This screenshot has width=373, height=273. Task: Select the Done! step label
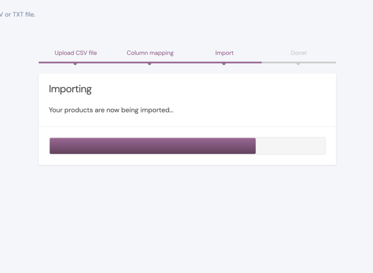pyautogui.click(x=299, y=53)
